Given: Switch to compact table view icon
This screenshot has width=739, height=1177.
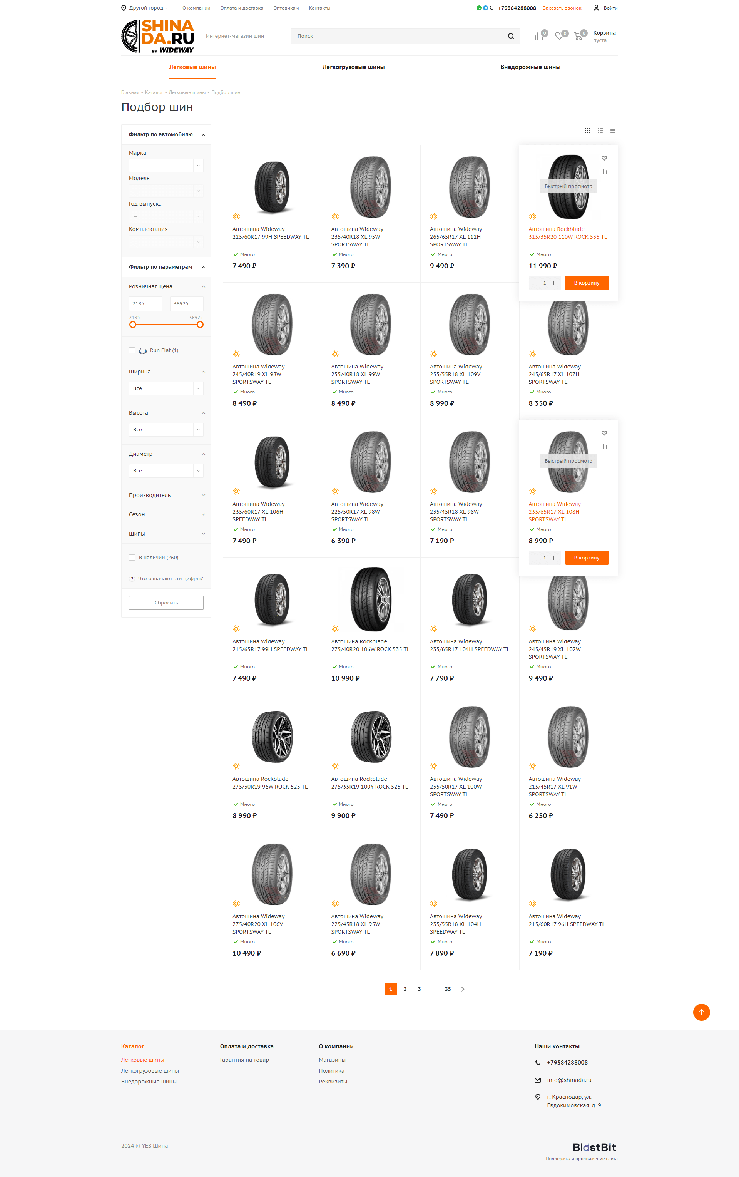Looking at the screenshot, I should [613, 130].
